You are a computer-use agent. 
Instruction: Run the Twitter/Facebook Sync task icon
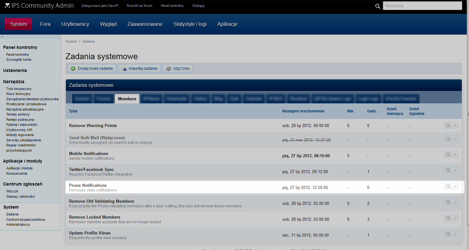click(448, 170)
